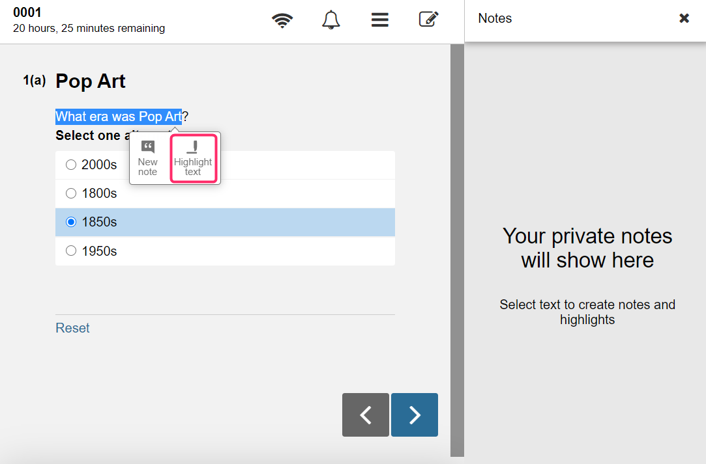Pick the 1950s answer option

[x=225, y=251]
